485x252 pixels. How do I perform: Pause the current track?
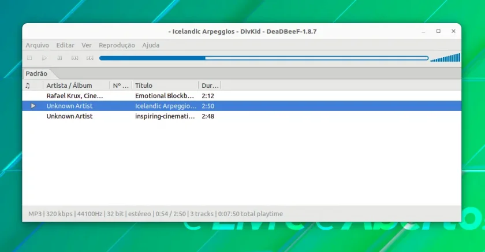pyautogui.click(x=59, y=58)
